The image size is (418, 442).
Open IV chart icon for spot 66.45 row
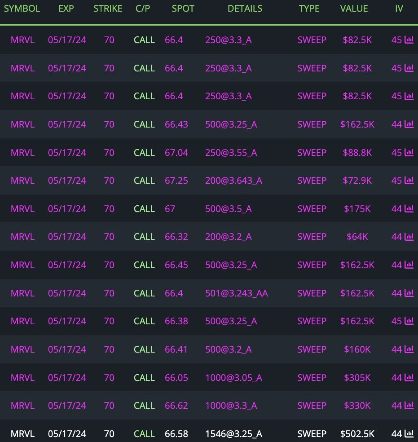coord(409,265)
